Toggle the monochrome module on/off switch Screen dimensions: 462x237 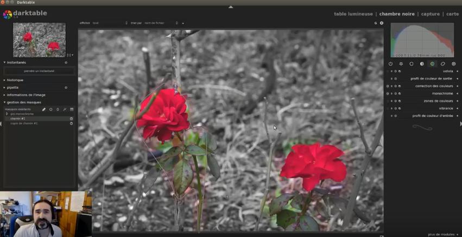pos(388,94)
